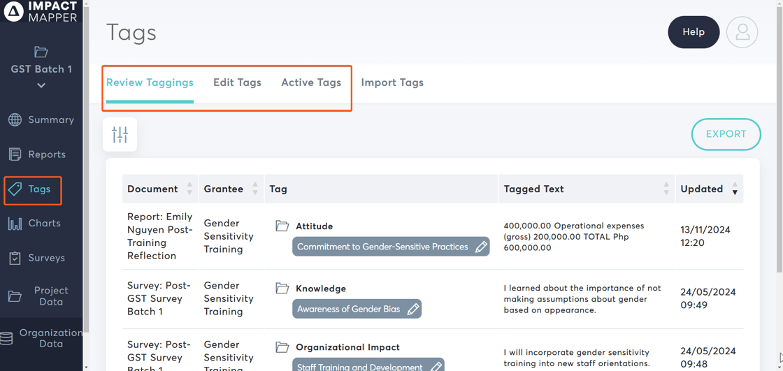Edit Staff Training and Development tag pencil
This screenshot has width=783, height=371.
click(x=436, y=366)
